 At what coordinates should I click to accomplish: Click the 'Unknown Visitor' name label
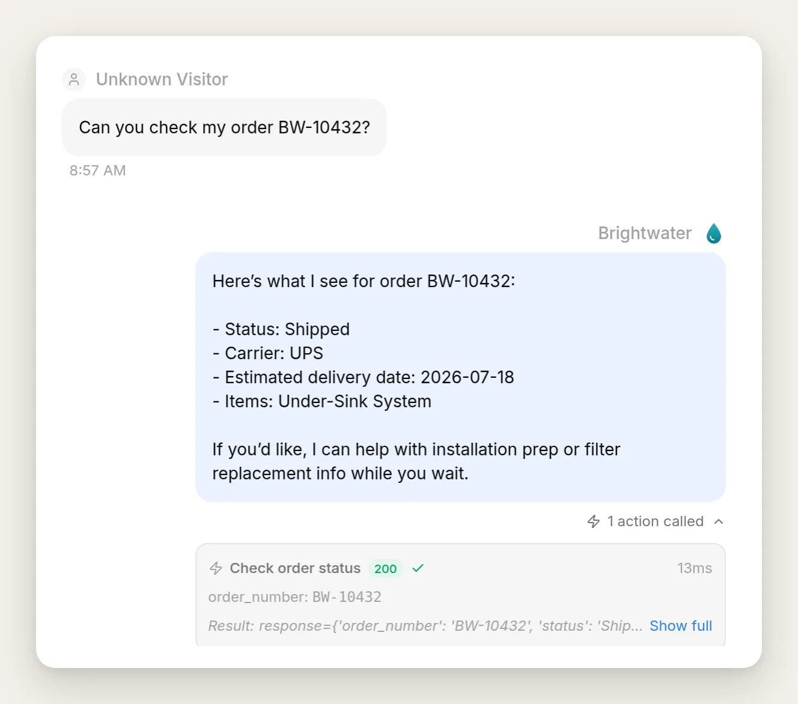(162, 79)
